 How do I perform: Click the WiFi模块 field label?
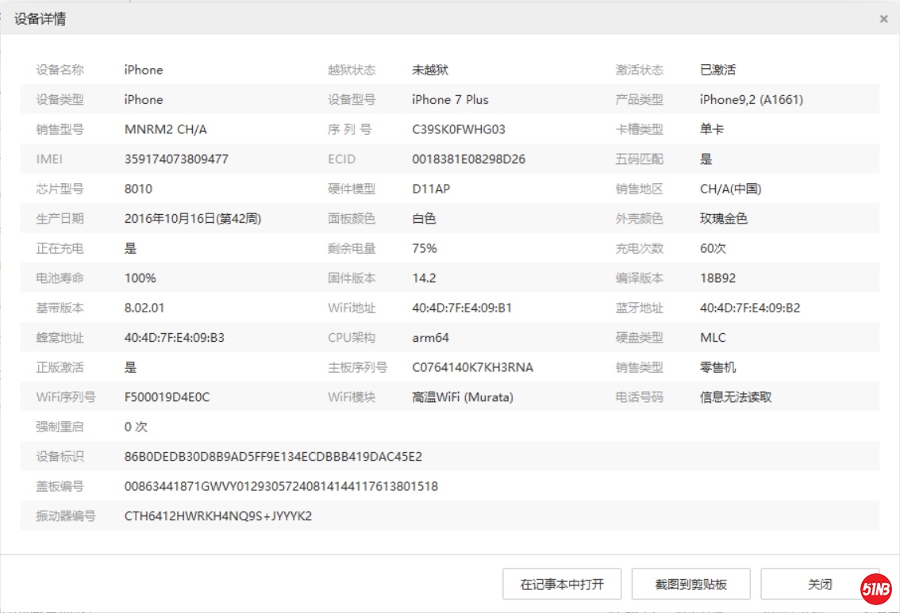pos(352,397)
